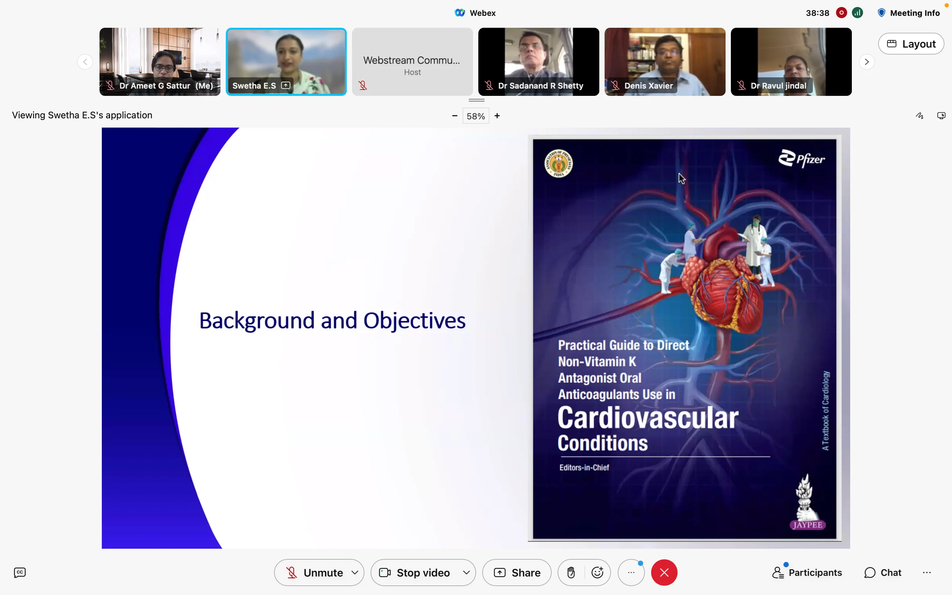Click the Association of Physicians India emblem
The image size is (952, 595).
coord(558,164)
